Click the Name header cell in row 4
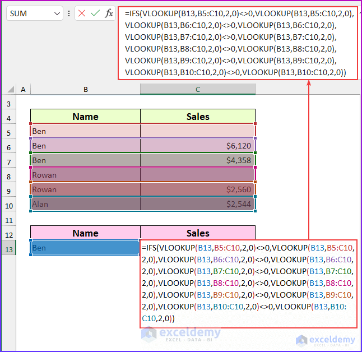362x352 pixels. click(x=85, y=117)
